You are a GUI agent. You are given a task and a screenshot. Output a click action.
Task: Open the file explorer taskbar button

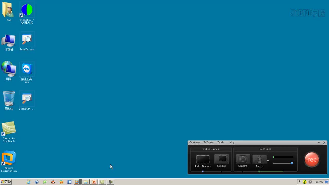(x=86, y=182)
